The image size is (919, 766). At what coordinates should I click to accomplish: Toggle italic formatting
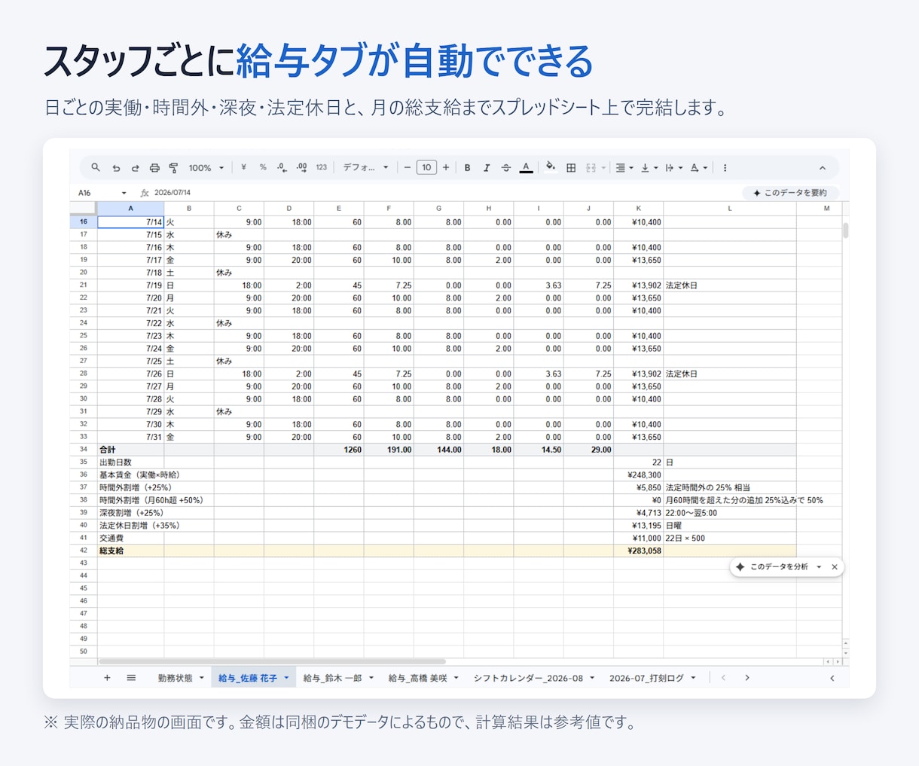487,168
